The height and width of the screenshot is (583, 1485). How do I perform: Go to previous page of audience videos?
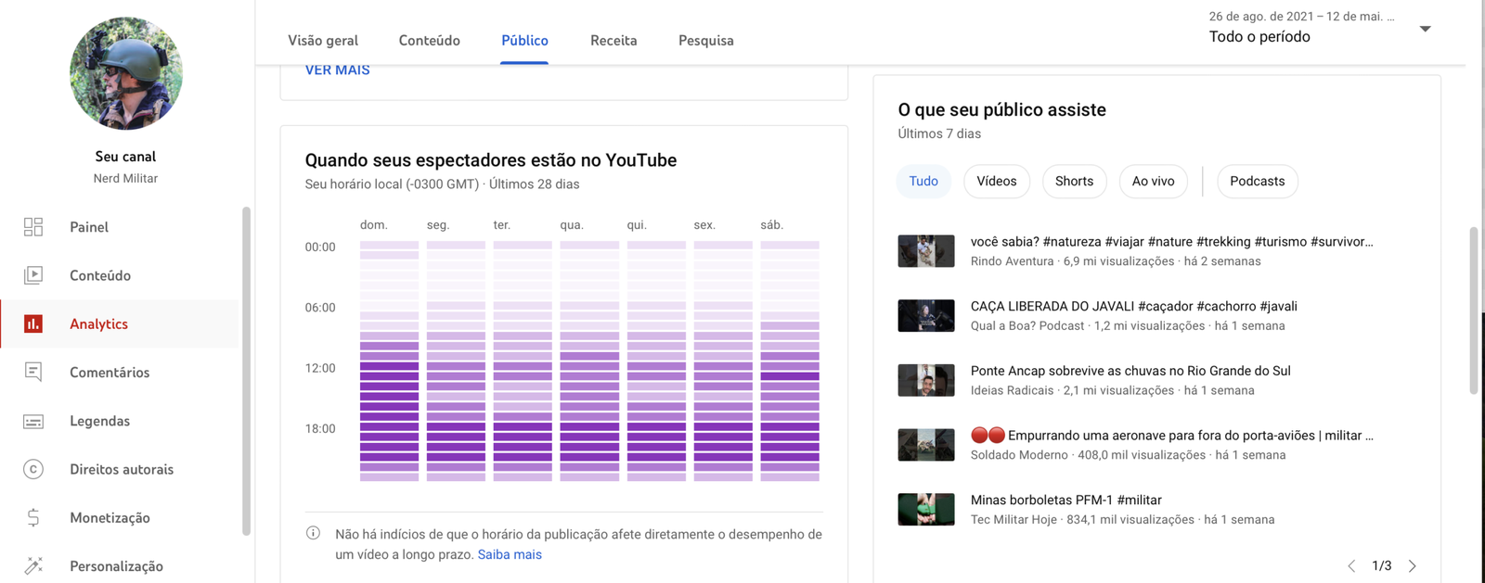point(1351,565)
